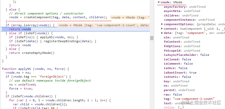Select the key: undefined property
Viewport: 225px width, 109px height.
(176, 81)
